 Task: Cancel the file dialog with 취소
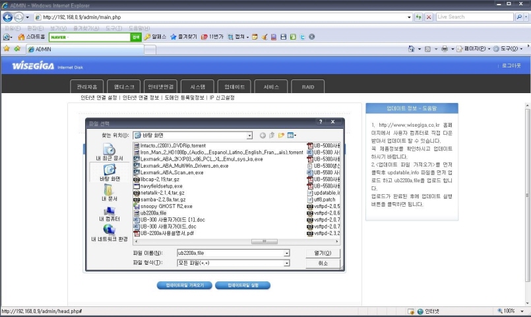point(323,263)
